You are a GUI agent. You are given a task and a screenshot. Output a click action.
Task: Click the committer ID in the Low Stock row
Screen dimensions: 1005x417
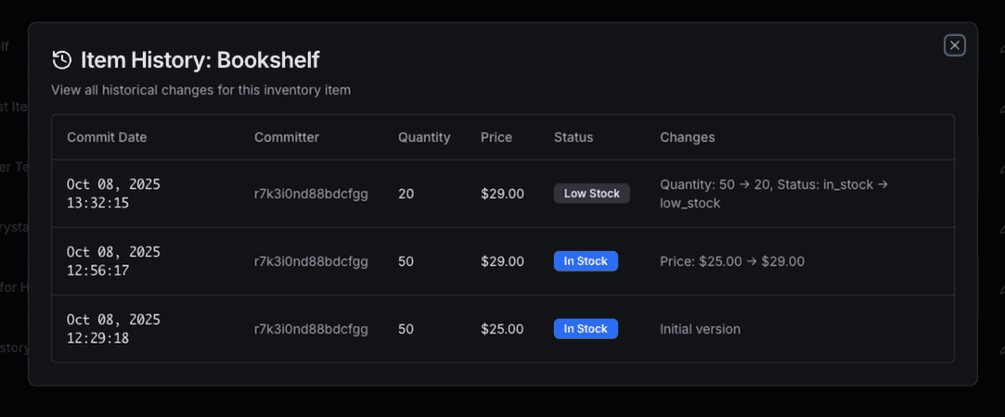311,194
